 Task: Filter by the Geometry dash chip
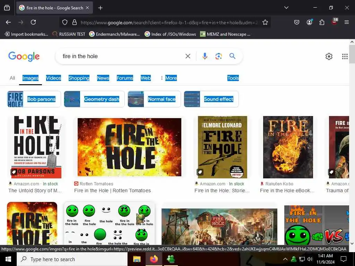point(94,99)
